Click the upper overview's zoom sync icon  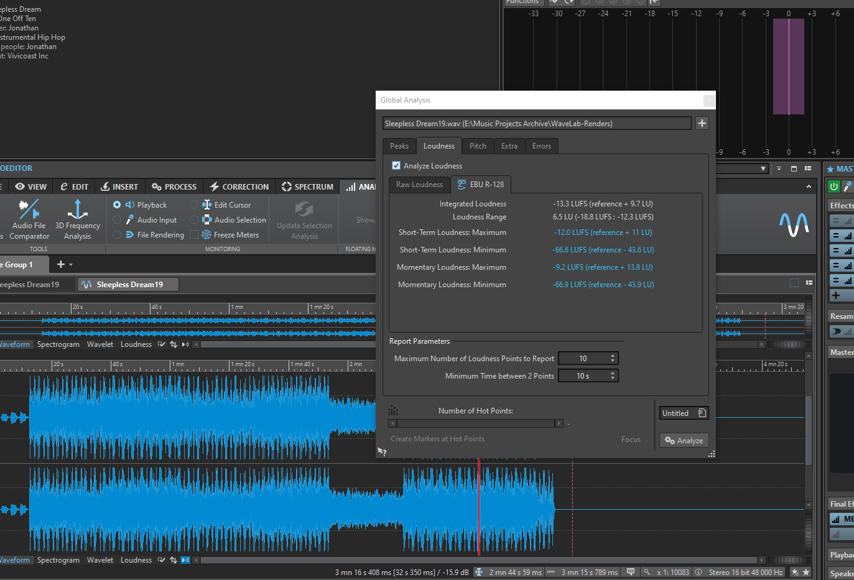click(185, 344)
